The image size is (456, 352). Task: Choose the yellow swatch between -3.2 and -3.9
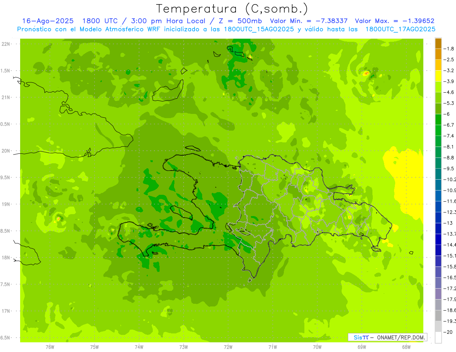click(438, 76)
